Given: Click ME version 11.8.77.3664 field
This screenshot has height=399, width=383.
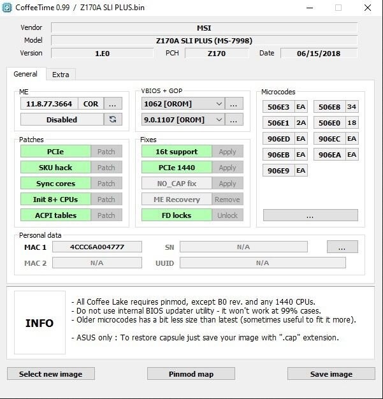Looking at the screenshot, I should click(49, 103).
